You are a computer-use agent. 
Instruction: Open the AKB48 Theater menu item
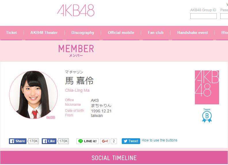coord(44,33)
